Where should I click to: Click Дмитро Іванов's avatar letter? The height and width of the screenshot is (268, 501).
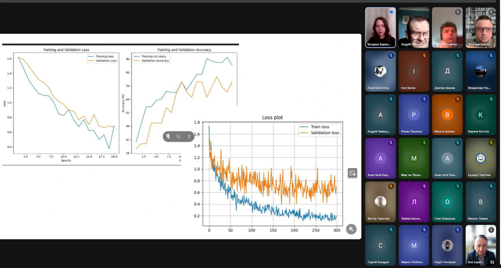(447, 71)
